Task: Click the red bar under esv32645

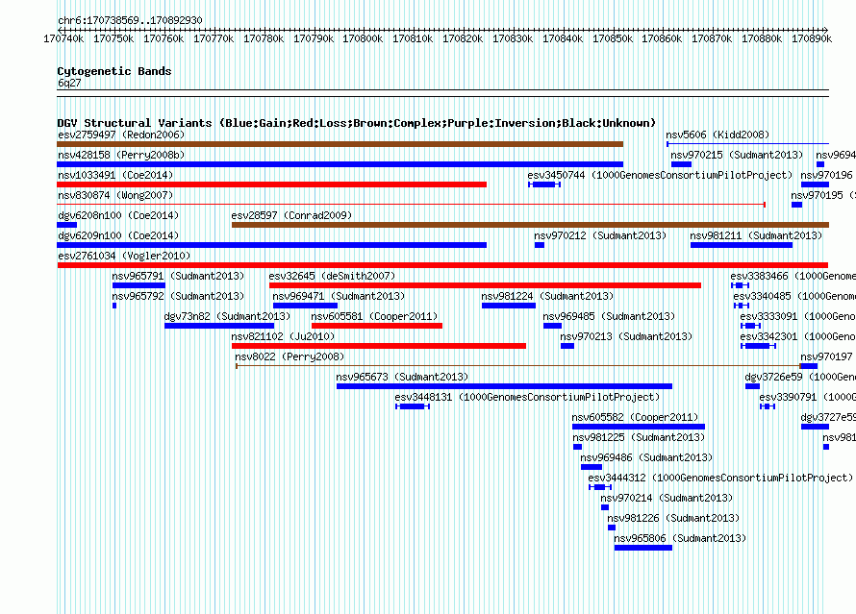Action: tap(486, 285)
